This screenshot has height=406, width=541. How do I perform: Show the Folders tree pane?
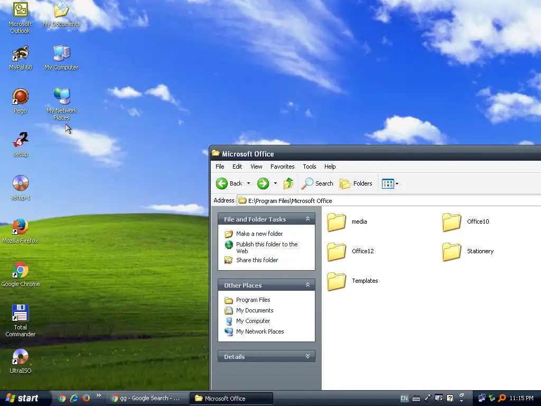(356, 183)
